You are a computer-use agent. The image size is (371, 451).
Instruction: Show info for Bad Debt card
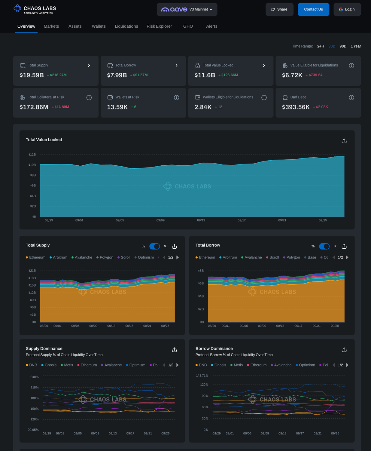click(x=351, y=98)
